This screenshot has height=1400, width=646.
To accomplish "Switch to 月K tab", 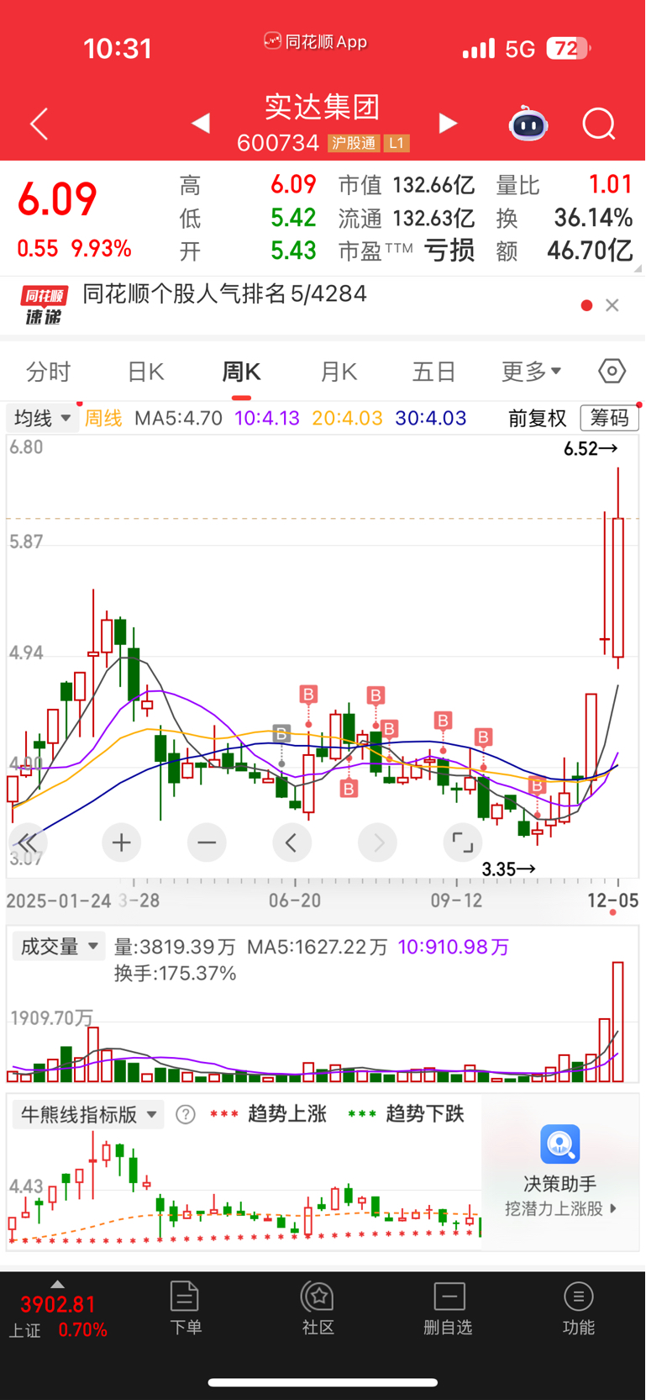I will (339, 372).
